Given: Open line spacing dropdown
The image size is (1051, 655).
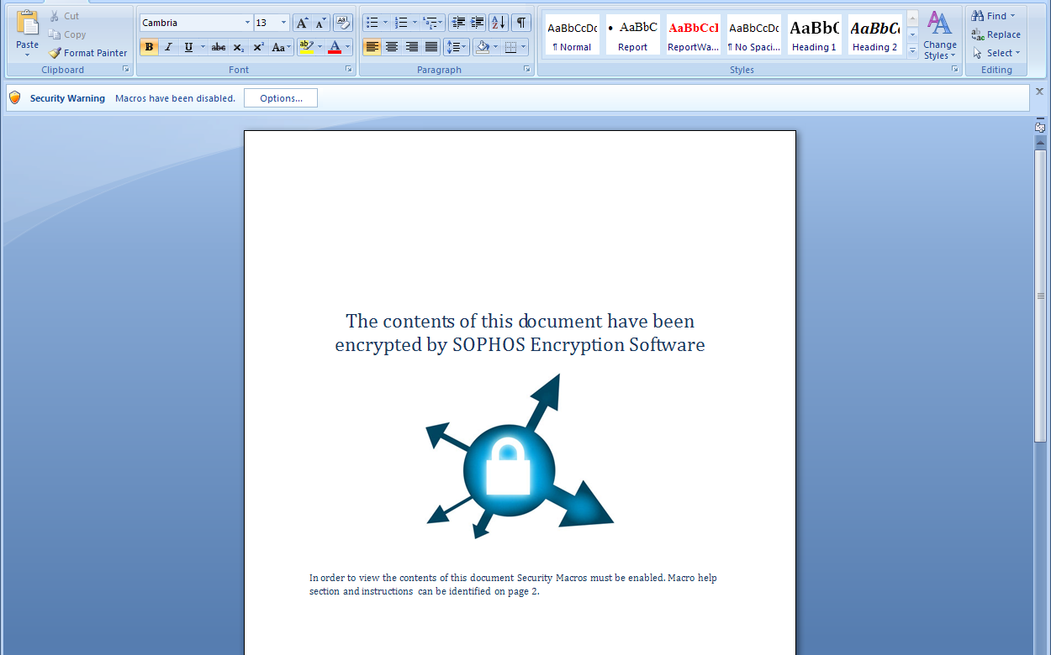Looking at the screenshot, I should pos(457,47).
